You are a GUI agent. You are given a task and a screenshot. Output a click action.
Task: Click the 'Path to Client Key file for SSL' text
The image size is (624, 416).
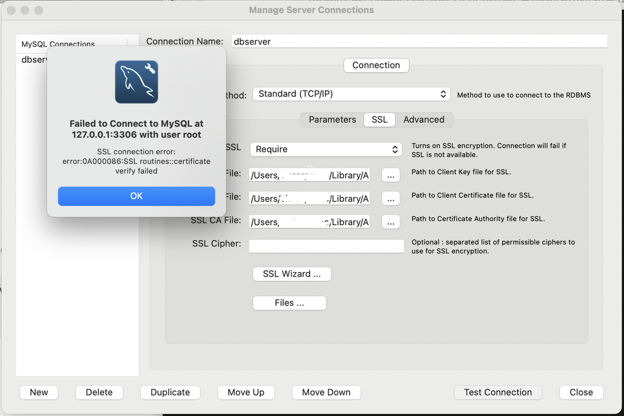pyautogui.click(x=461, y=172)
